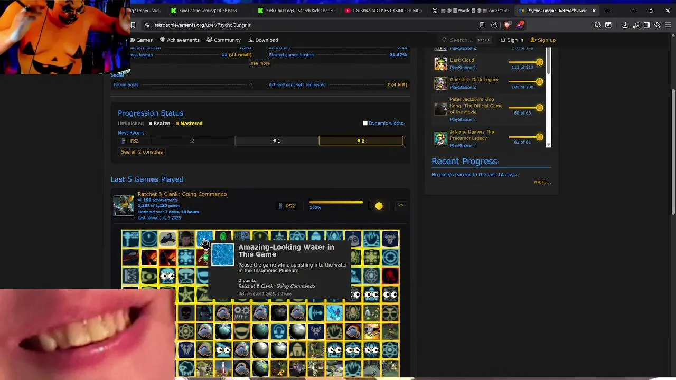Click the 'Started games beaten' link
The width and height of the screenshot is (676, 380).
click(x=291, y=55)
